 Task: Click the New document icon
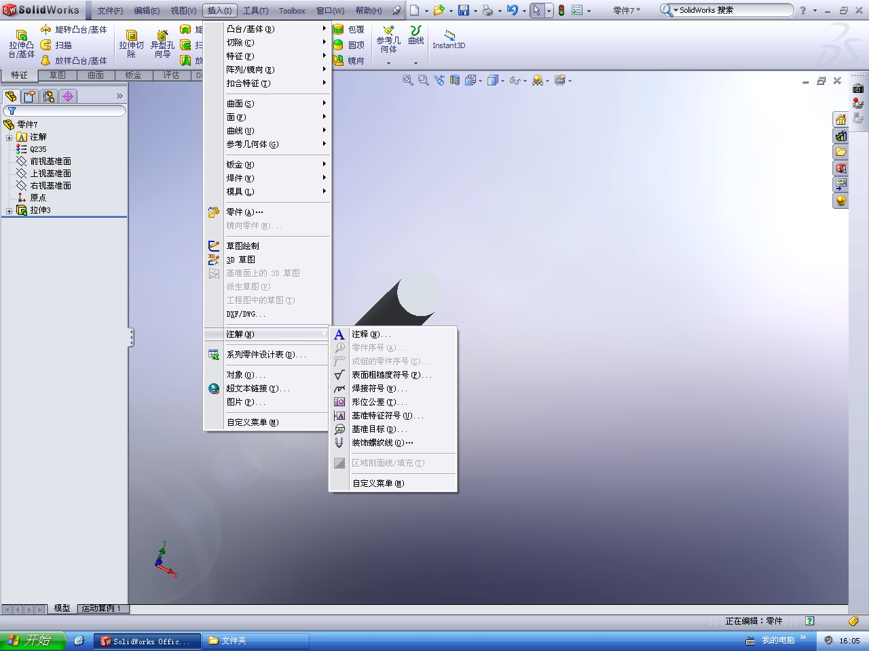click(415, 10)
